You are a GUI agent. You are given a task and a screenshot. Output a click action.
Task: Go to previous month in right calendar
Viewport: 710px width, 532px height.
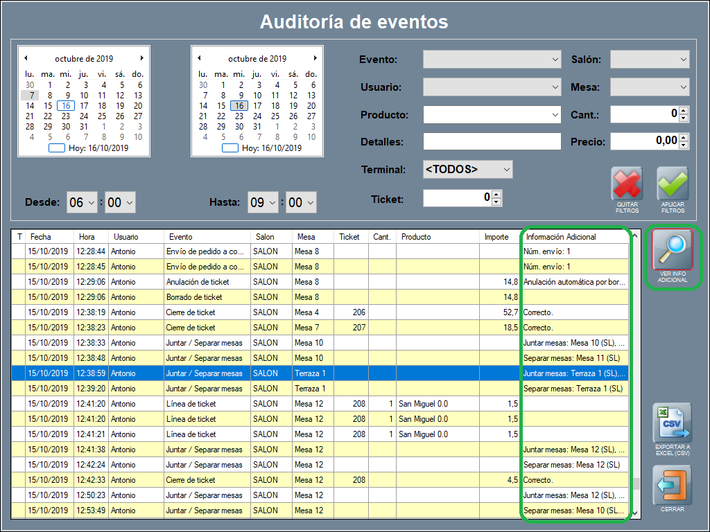[x=199, y=58]
